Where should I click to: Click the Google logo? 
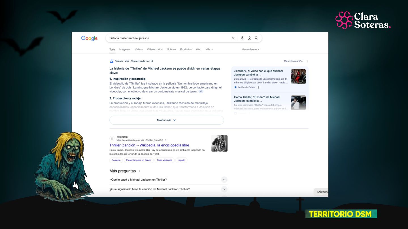click(89, 38)
